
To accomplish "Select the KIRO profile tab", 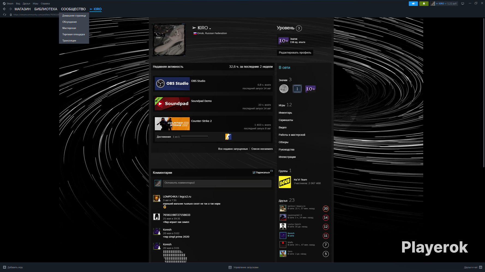I will coord(95,9).
